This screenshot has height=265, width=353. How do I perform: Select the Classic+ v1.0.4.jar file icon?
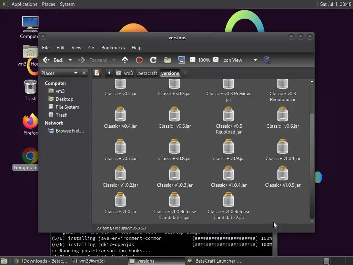click(229, 173)
